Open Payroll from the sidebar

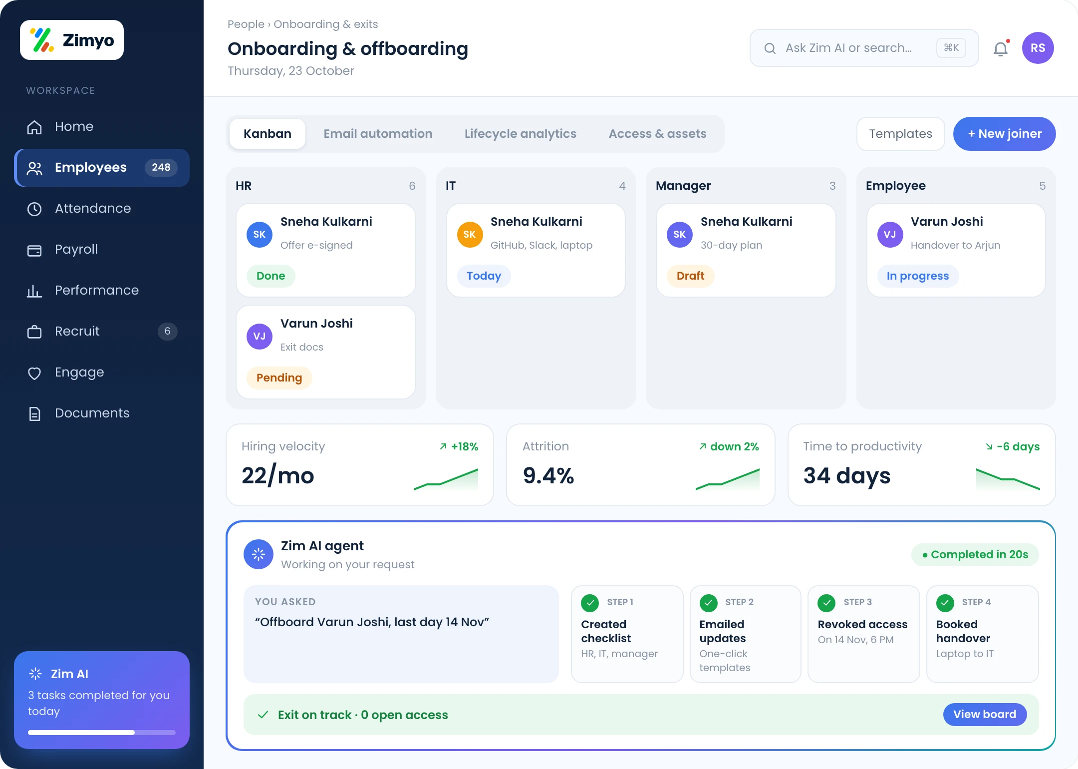102,249
